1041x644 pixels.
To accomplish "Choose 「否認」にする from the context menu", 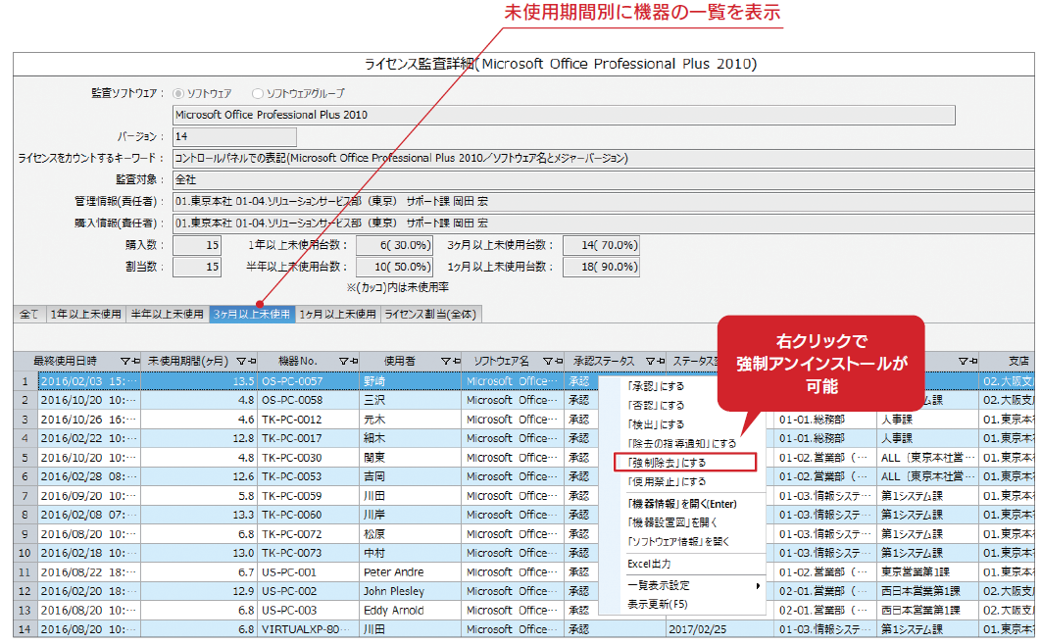I will 655,406.
